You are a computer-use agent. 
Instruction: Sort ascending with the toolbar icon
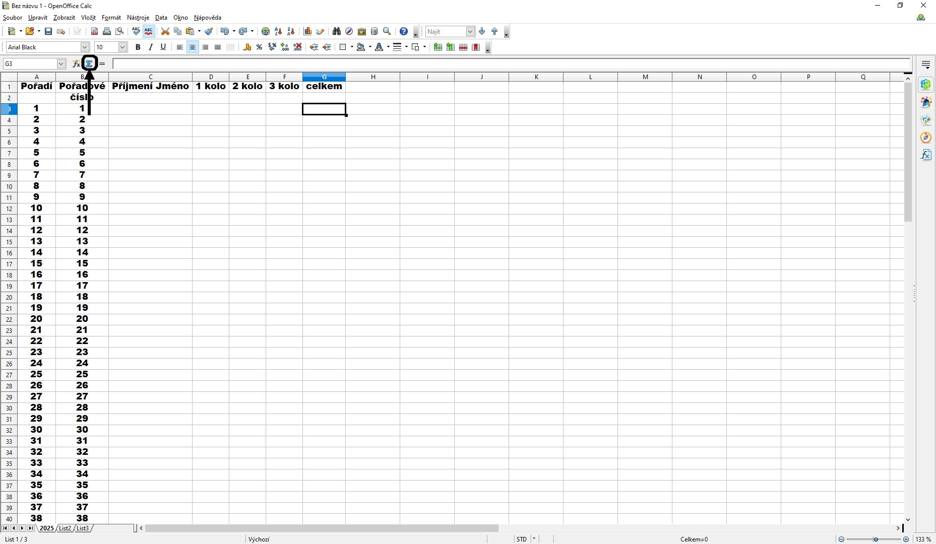click(x=278, y=31)
